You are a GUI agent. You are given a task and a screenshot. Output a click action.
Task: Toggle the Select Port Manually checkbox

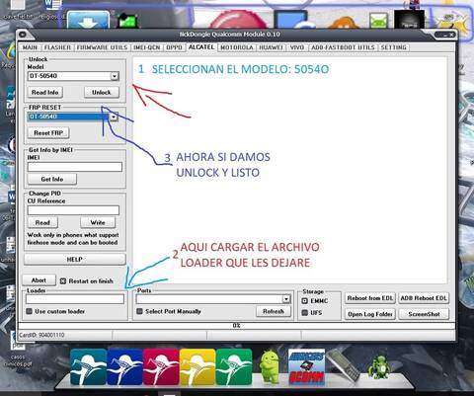point(140,311)
